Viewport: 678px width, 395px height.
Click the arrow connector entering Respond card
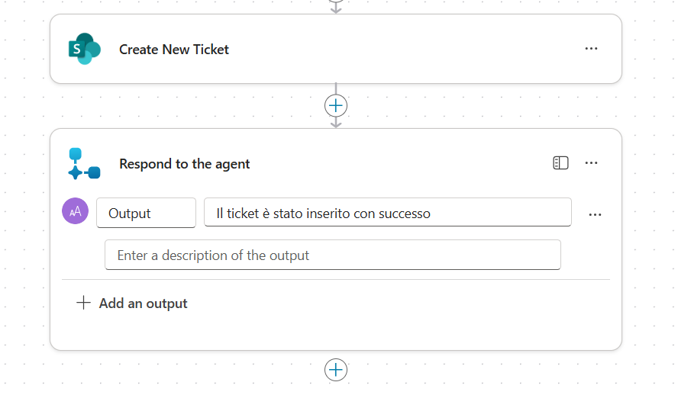(336, 123)
